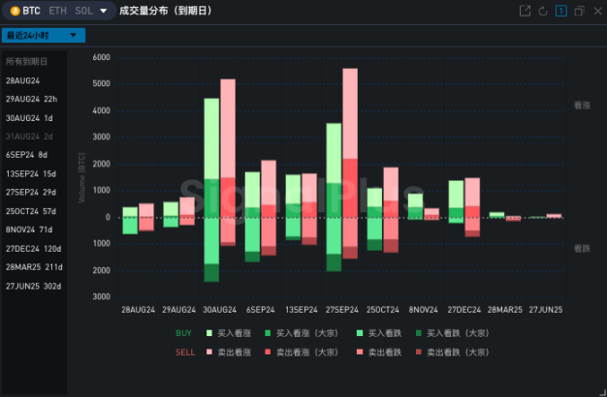Click the 28MAR25 x-axis label

click(x=505, y=310)
